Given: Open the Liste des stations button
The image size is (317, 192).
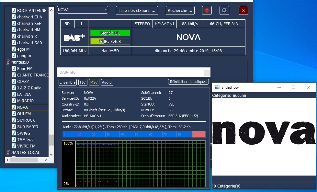Looking at the screenshot, I should pos(137,10).
